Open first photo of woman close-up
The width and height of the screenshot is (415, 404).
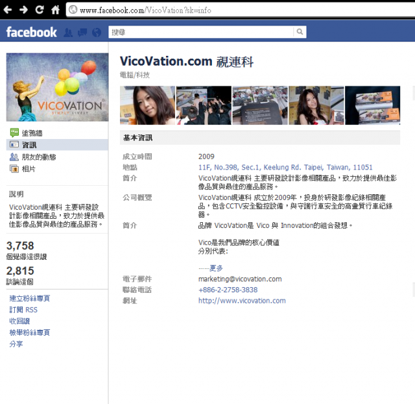[x=147, y=105]
